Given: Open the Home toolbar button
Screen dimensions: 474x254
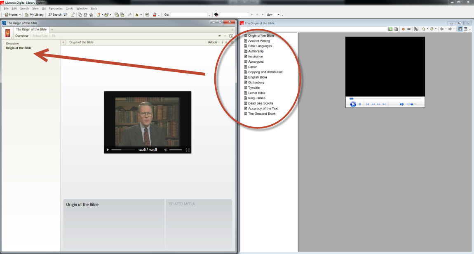Looking at the screenshot, I should click(x=11, y=14).
